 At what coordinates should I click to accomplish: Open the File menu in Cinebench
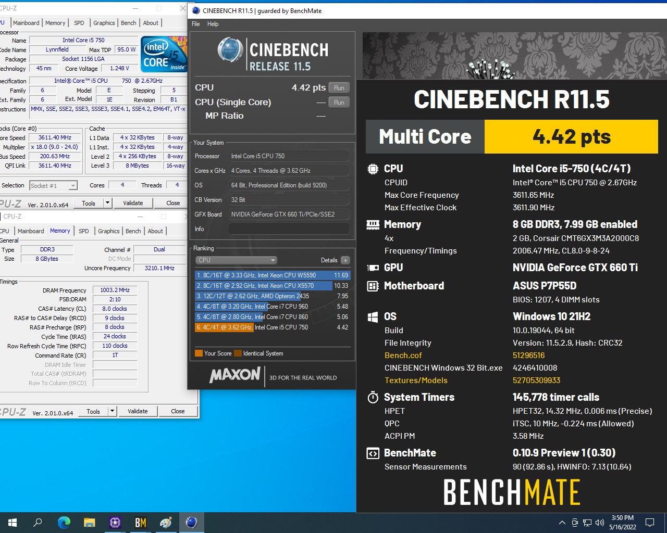pyautogui.click(x=196, y=24)
